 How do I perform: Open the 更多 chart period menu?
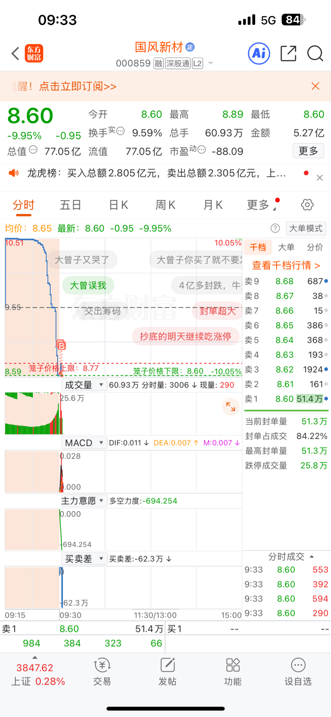[262, 205]
